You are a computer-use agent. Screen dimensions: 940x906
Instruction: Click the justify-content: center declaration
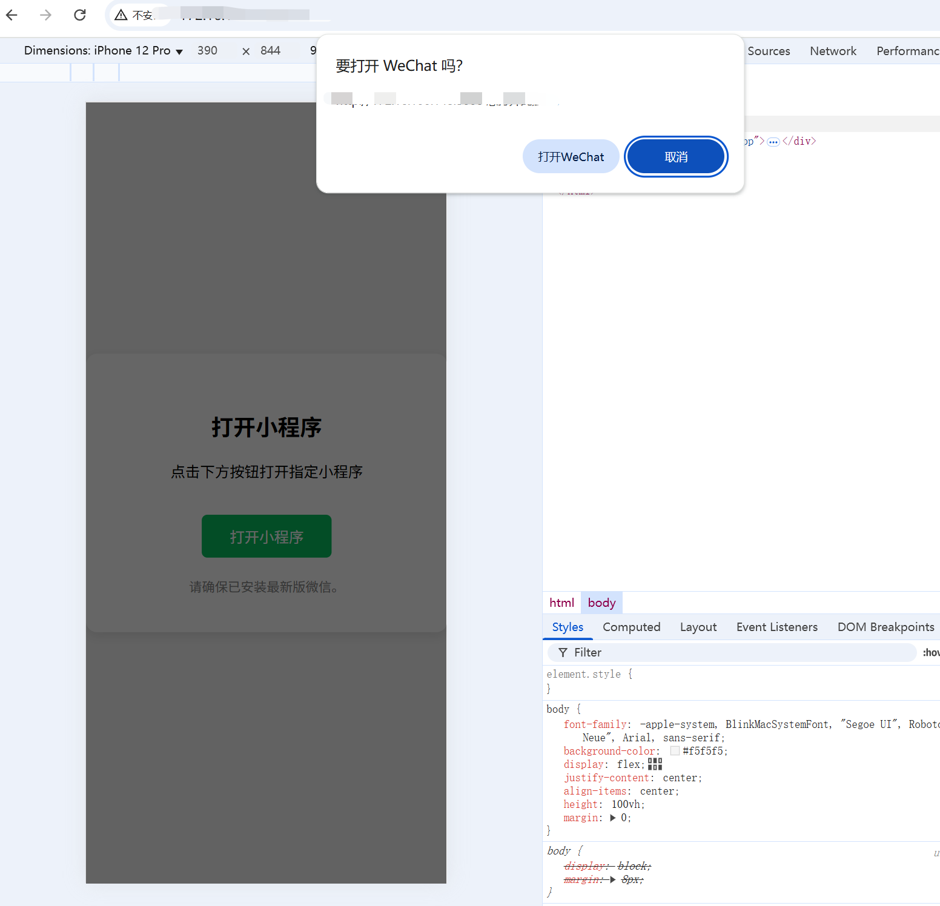tap(632, 778)
